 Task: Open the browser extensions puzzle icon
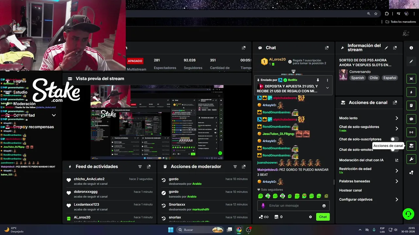click(x=387, y=14)
